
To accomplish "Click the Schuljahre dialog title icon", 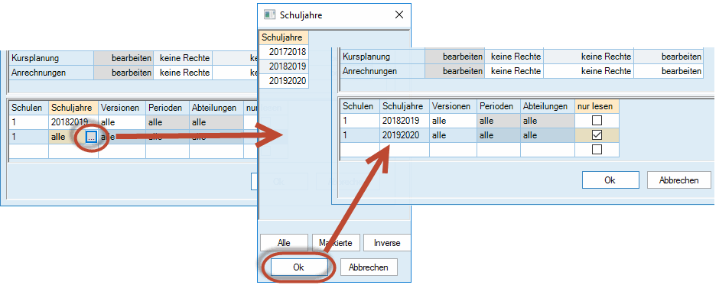I will click(269, 15).
